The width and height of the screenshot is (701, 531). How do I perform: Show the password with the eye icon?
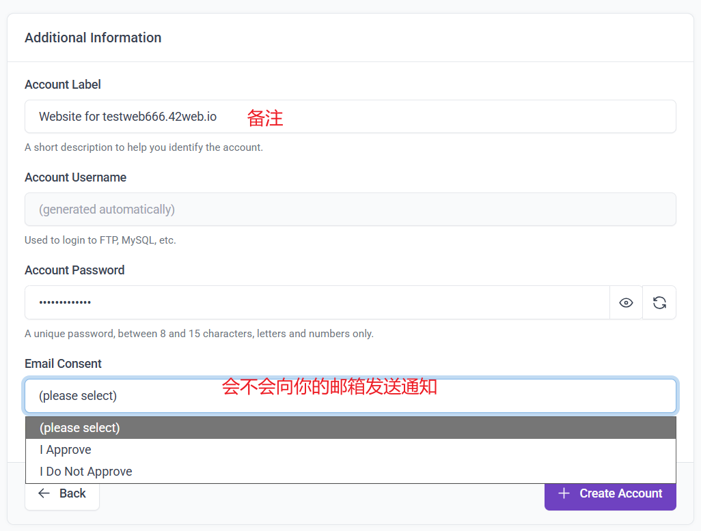[626, 303]
